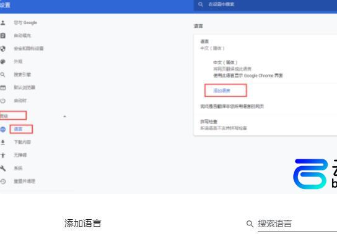
Task: Open 搜索引擎 settings in sidebar
Action: 22,75
